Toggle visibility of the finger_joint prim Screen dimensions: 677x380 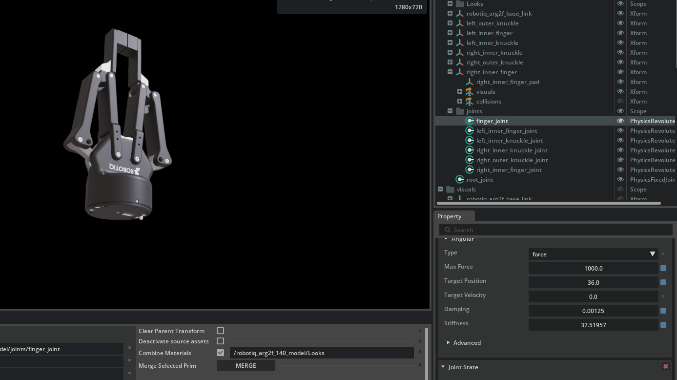pyautogui.click(x=620, y=121)
